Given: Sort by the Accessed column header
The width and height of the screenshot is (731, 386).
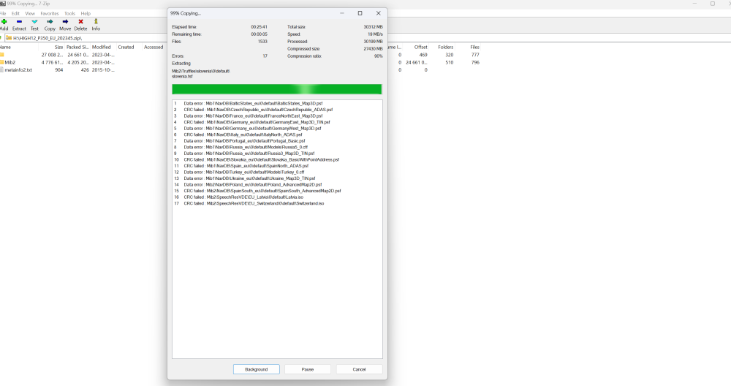Looking at the screenshot, I should (154, 47).
